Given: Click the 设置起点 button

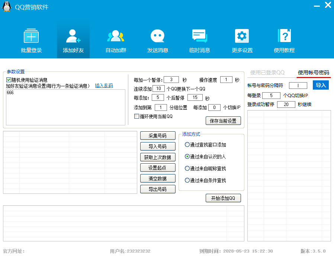Looking at the screenshot, I should [x=158, y=168].
